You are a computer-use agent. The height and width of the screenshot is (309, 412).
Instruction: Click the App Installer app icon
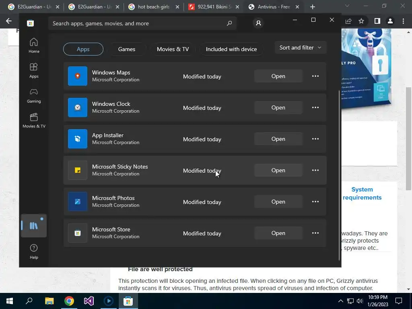click(x=78, y=139)
